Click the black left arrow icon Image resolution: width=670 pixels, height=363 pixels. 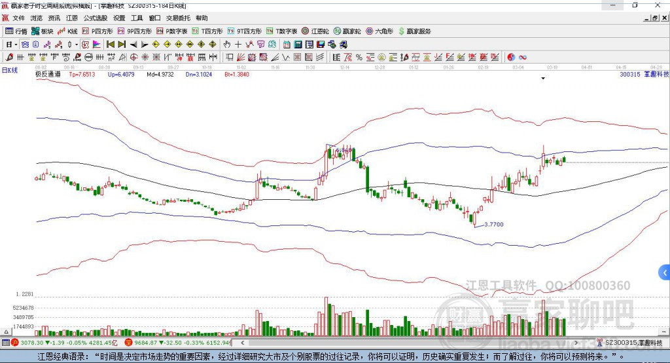pos(133,45)
